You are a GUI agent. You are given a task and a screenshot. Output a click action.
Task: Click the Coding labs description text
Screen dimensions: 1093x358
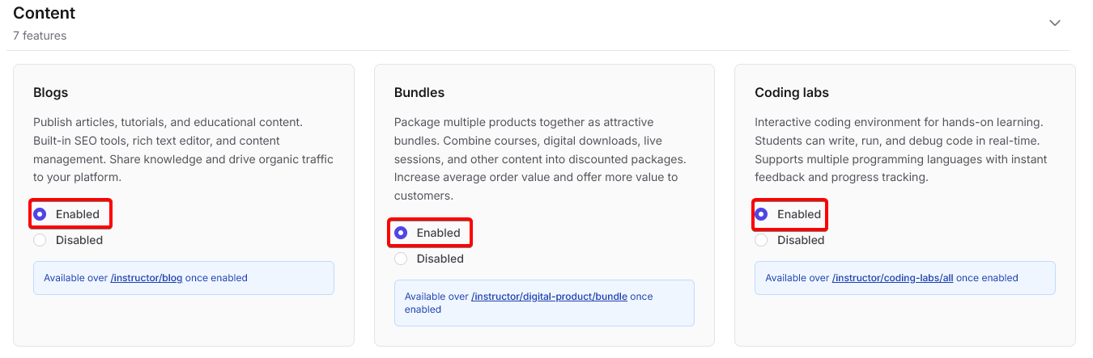point(900,150)
